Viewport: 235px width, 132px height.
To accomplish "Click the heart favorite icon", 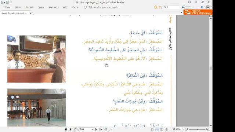I will pyautogui.click(x=156, y=7).
